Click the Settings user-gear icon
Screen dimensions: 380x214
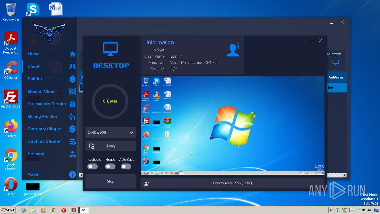click(x=72, y=154)
